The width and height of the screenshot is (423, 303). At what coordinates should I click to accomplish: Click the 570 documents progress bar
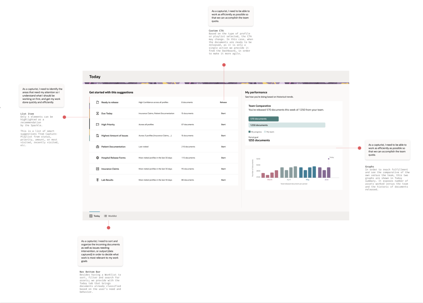(x=263, y=119)
